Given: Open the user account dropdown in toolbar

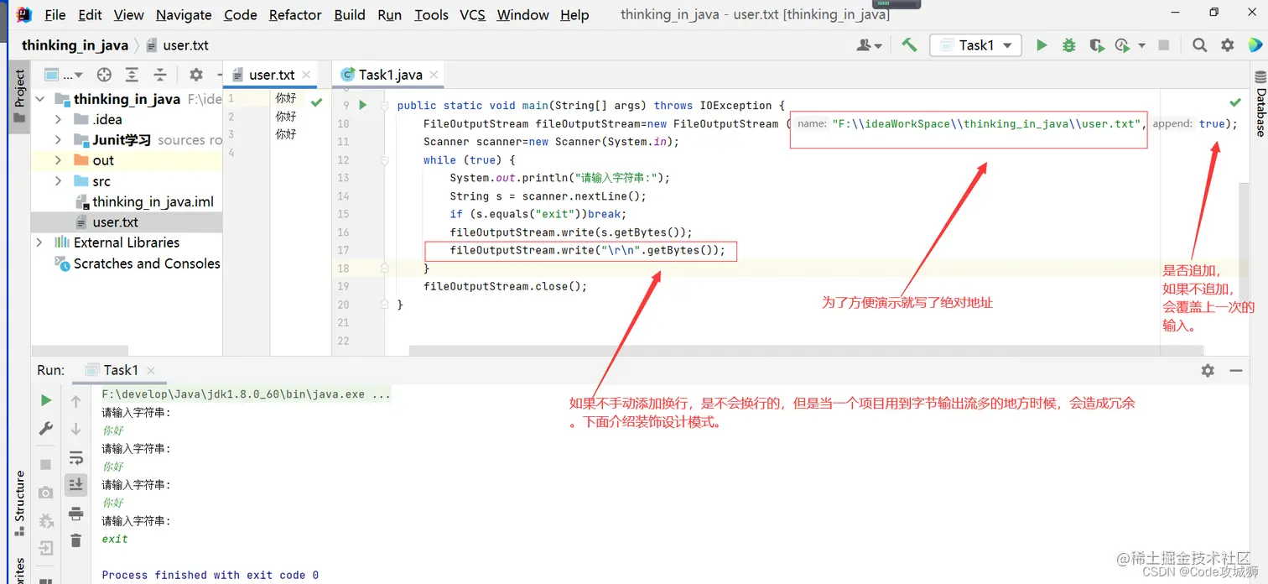Looking at the screenshot, I should pos(869,45).
